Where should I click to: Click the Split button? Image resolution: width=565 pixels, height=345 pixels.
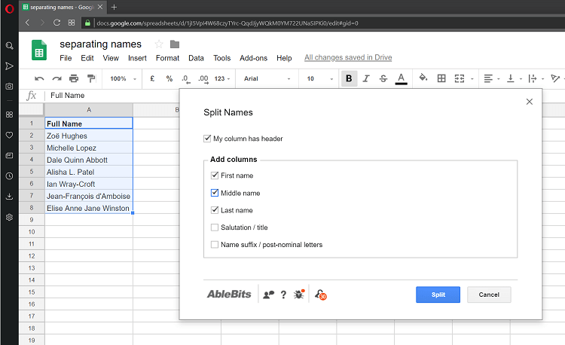[x=438, y=295]
